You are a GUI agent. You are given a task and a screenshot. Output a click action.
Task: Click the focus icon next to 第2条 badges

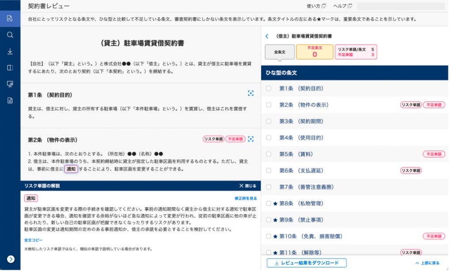[x=251, y=139]
